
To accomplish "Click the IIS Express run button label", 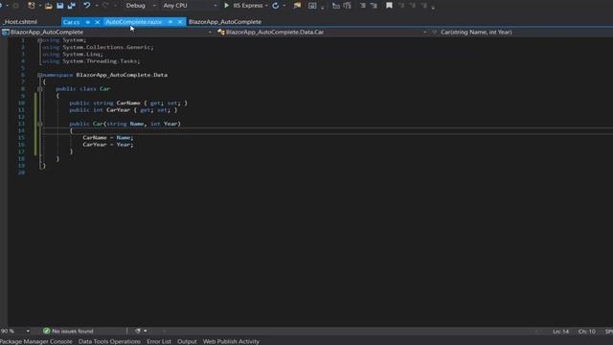I will tap(248, 6).
